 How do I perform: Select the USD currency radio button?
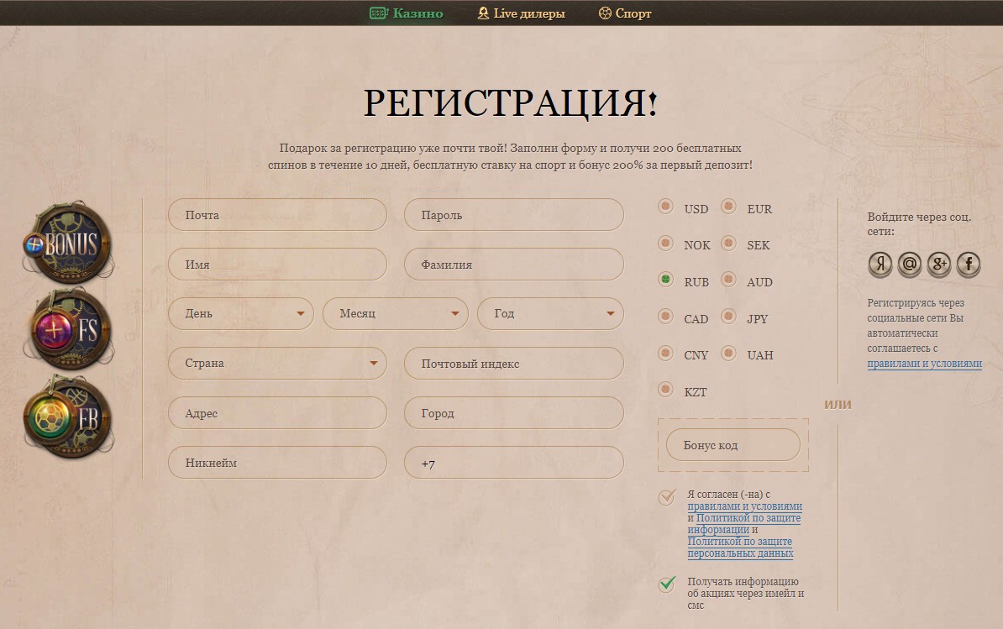[666, 207]
